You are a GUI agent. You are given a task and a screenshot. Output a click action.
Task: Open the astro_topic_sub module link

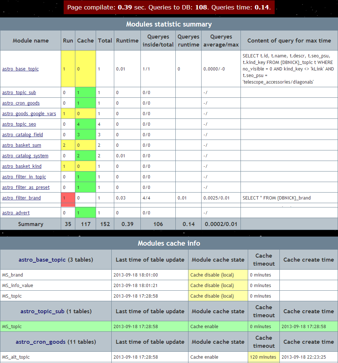tap(19, 93)
